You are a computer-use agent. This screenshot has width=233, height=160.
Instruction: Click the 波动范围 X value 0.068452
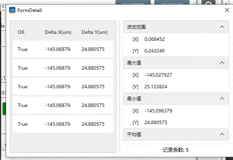pyautogui.click(x=154, y=39)
